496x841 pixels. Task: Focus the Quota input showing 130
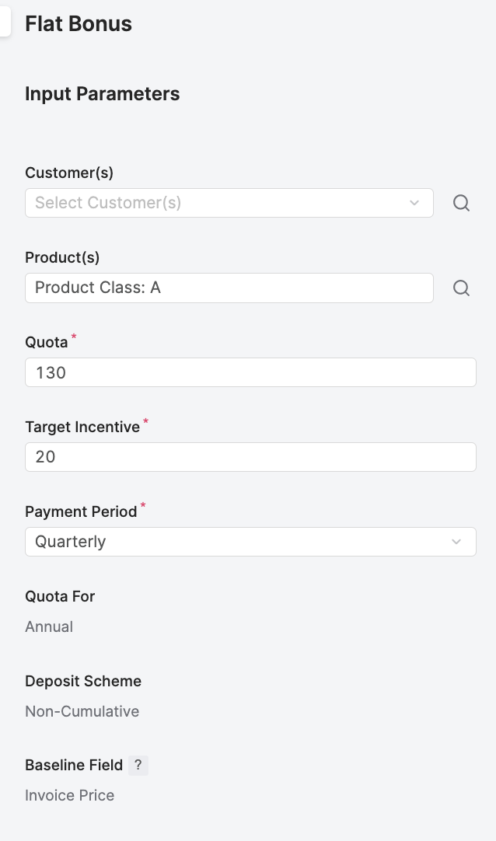pyautogui.click(x=250, y=372)
